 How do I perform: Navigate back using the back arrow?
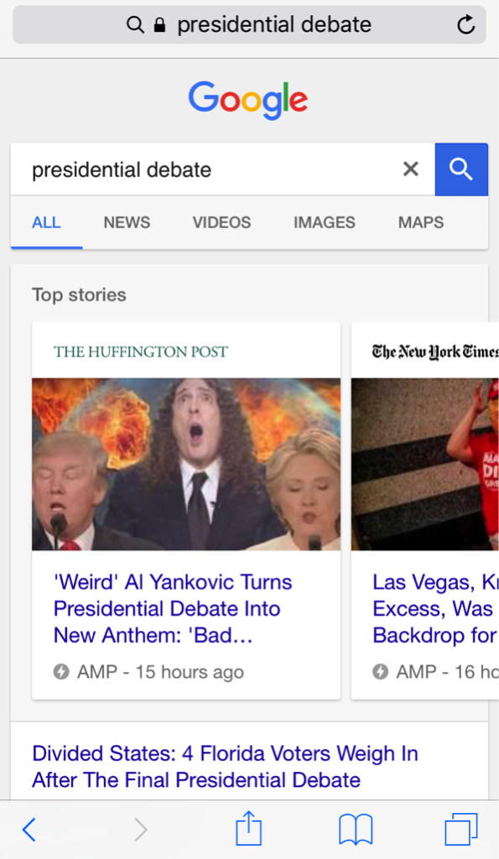[29, 829]
